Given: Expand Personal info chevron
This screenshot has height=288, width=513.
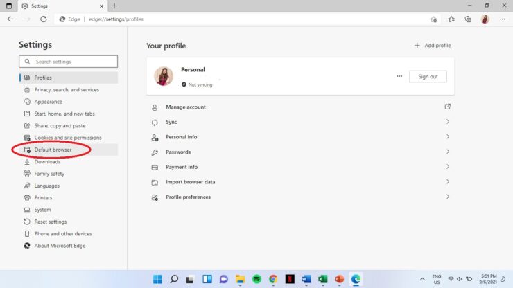Looking at the screenshot, I should [x=448, y=136].
